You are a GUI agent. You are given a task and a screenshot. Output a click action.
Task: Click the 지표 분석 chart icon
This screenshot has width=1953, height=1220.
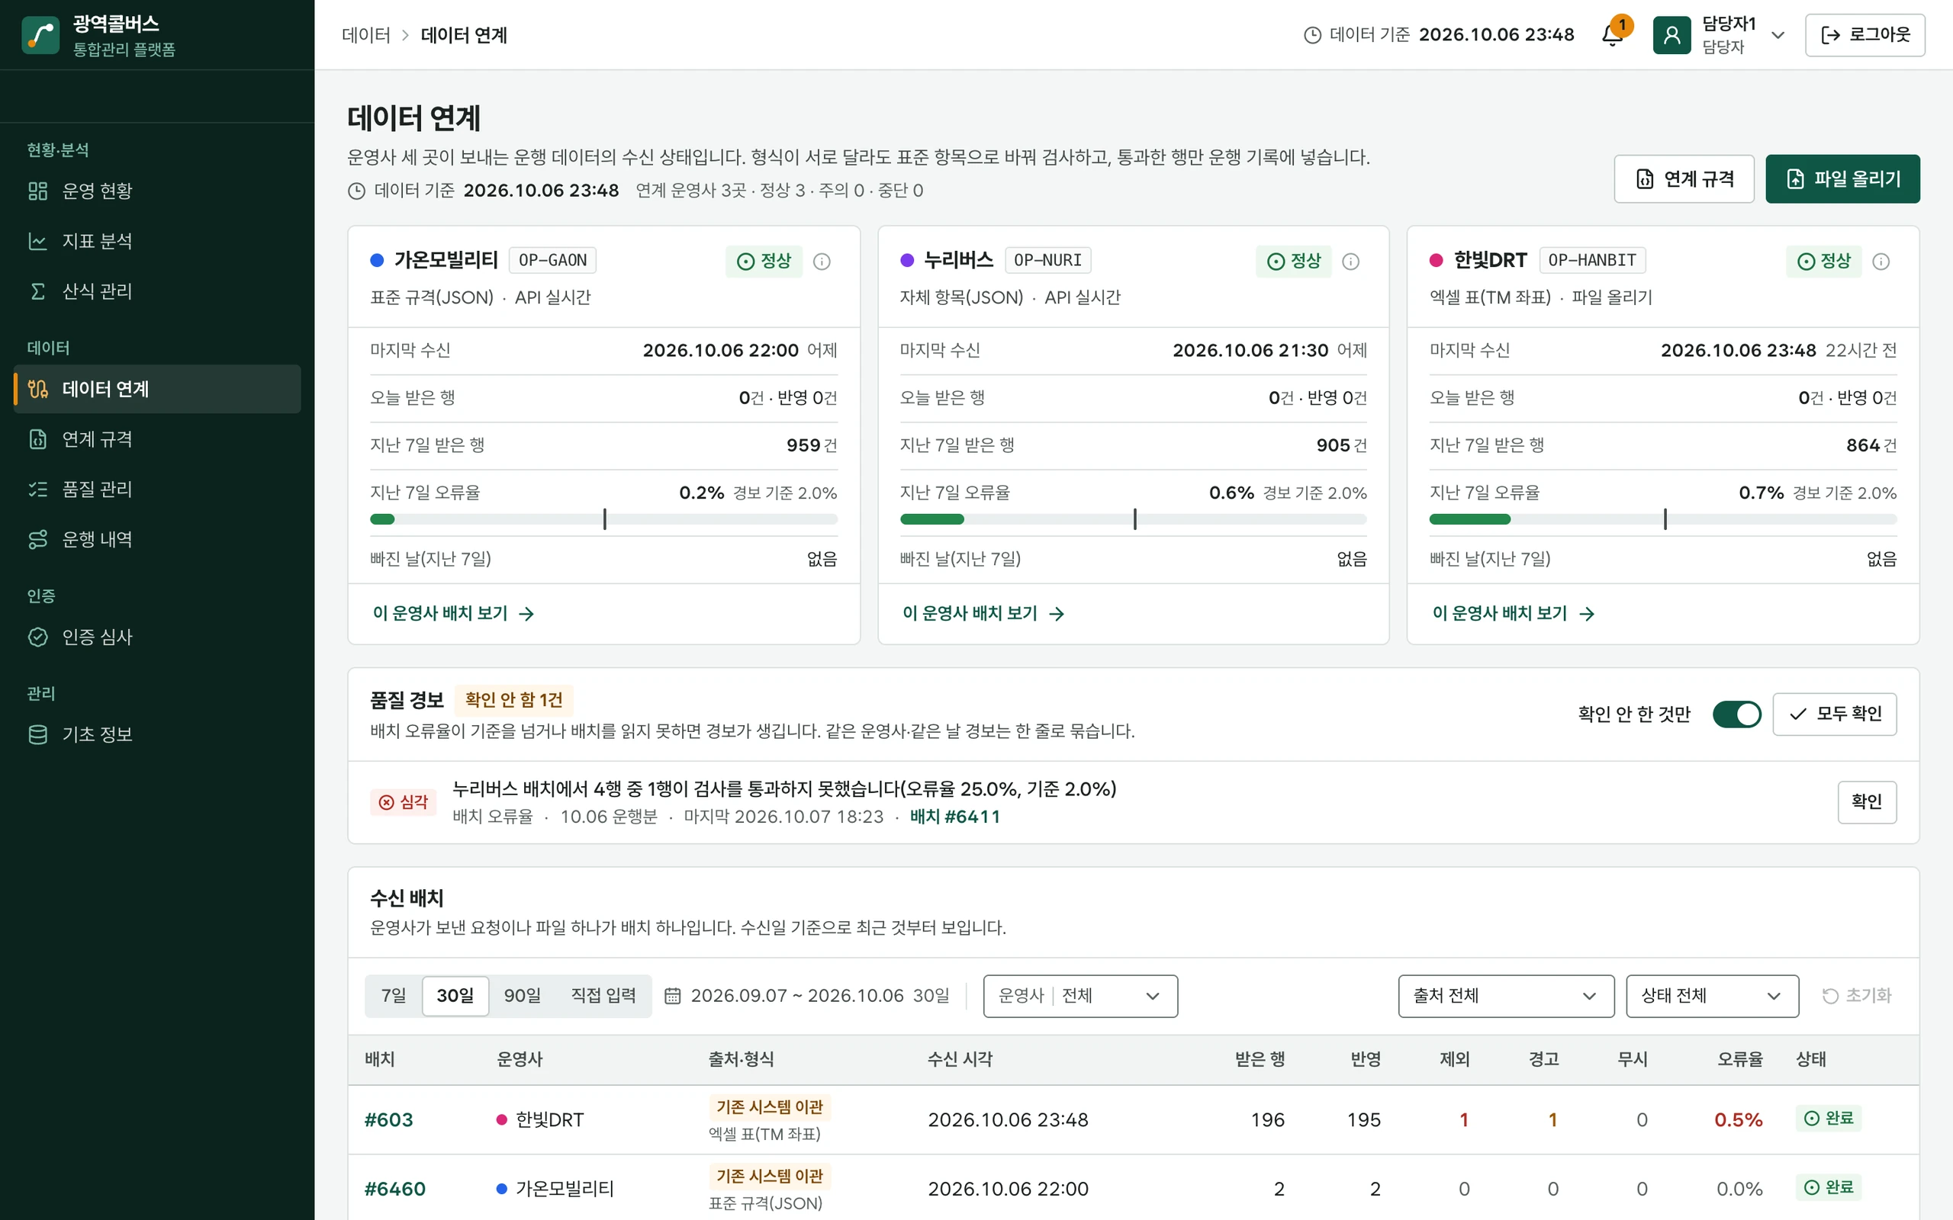point(38,240)
